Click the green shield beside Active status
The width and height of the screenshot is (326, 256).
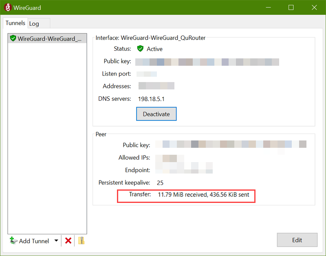(x=140, y=49)
